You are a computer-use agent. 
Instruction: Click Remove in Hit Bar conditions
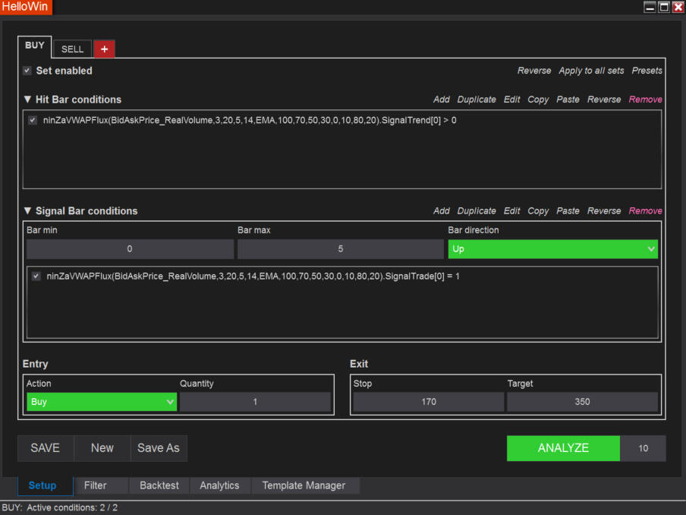645,100
